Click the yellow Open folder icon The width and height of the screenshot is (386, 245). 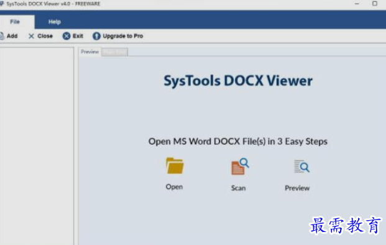[175, 166]
